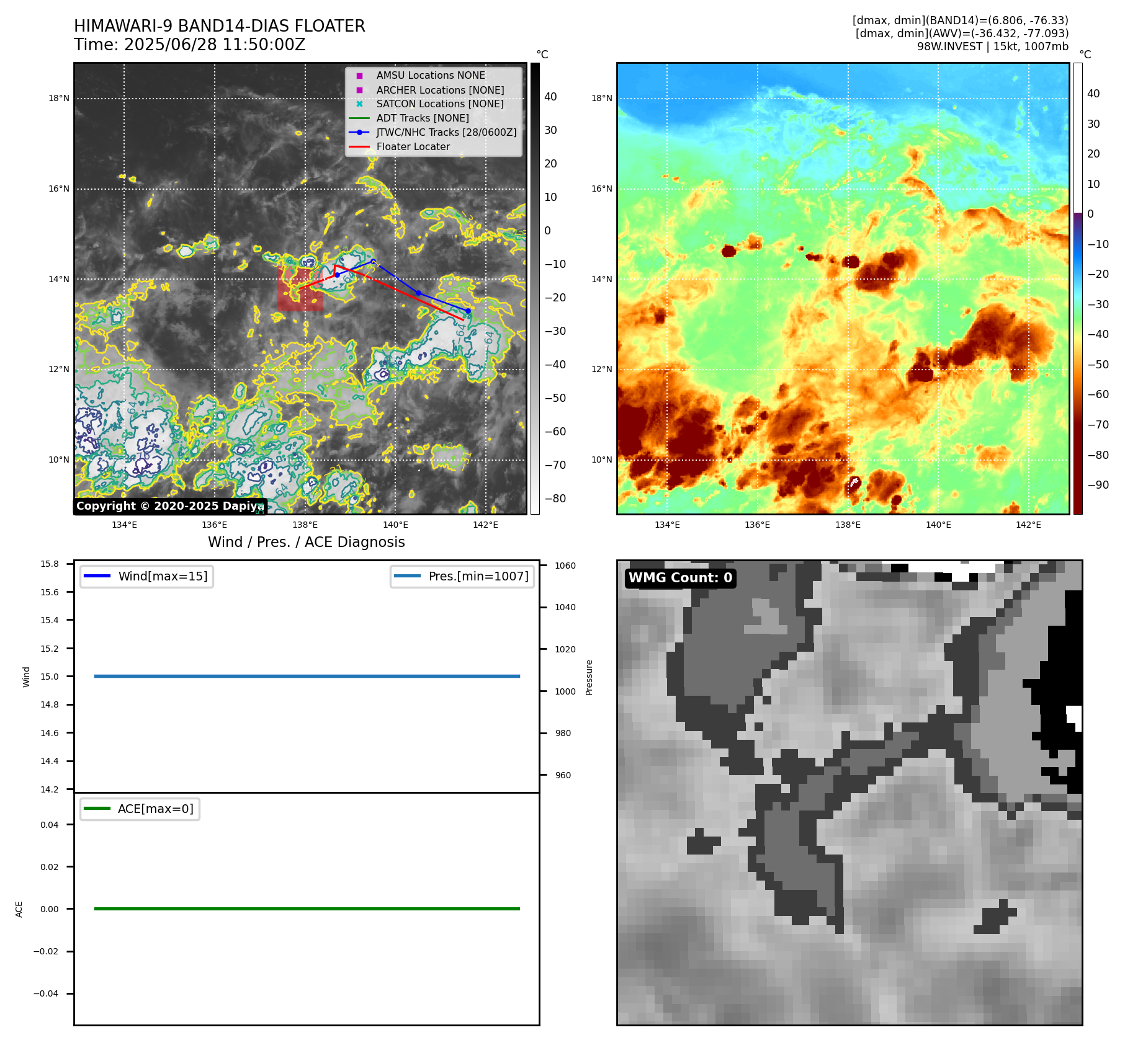Click the ACE[max=0] legend box

point(140,809)
